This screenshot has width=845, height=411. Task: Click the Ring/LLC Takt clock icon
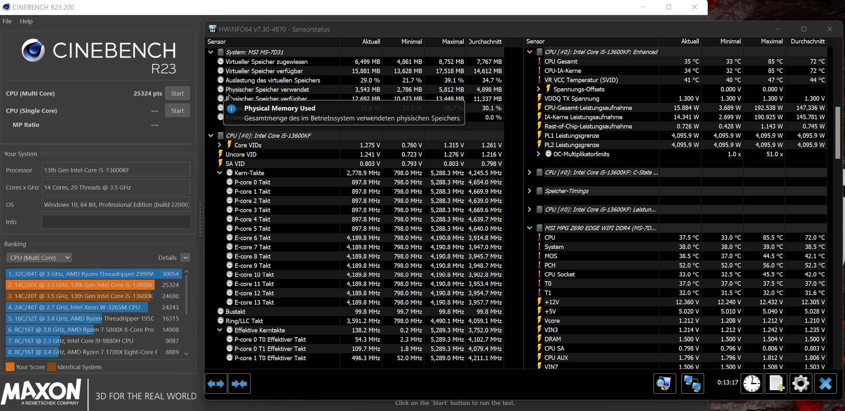[221, 321]
